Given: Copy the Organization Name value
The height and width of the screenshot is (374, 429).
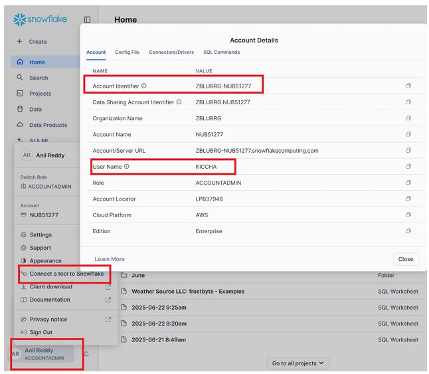Looking at the screenshot, I should pyautogui.click(x=408, y=118).
